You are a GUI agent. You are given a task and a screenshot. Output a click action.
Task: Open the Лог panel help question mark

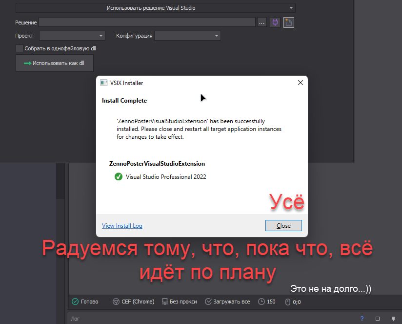point(362,319)
